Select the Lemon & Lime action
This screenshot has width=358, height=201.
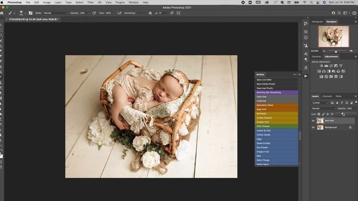pos(276,131)
